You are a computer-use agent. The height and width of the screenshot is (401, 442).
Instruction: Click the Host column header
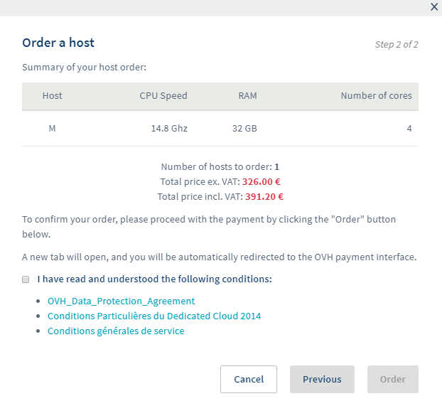point(52,95)
